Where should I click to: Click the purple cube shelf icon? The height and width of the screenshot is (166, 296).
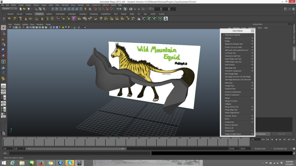(74, 18)
